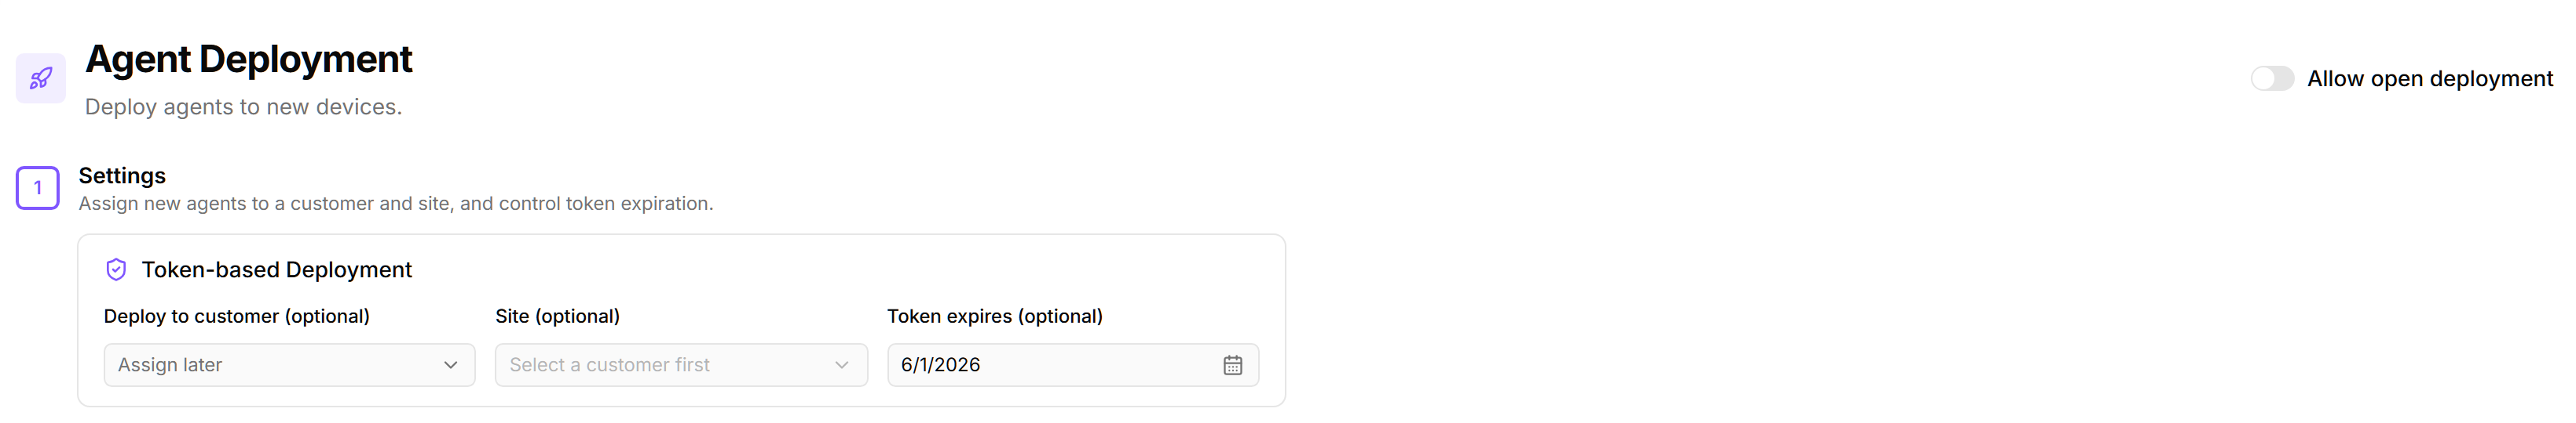Click the Assign new agents description text
Image resolution: width=2576 pixels, height=423 pixels.
point(396,204)
